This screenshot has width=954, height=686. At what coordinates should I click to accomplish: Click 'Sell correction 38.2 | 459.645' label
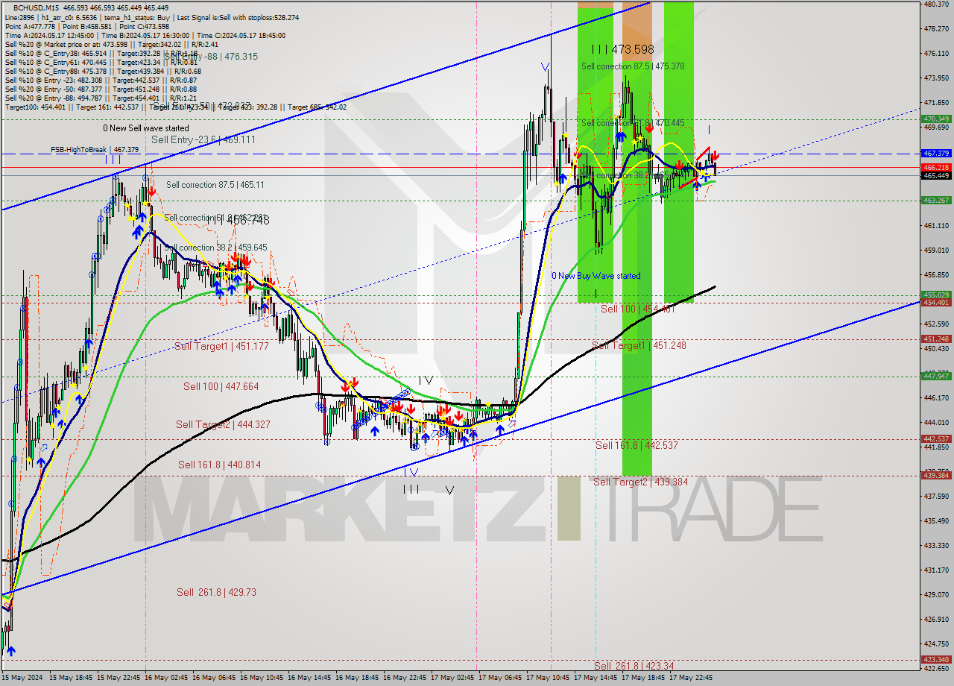point(215,247)
